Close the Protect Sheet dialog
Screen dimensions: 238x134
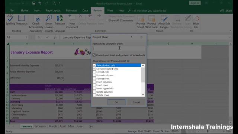tap(141, 37)
